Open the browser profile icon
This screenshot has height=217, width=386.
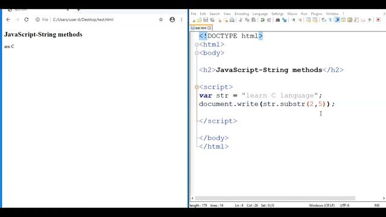(172, 19)
